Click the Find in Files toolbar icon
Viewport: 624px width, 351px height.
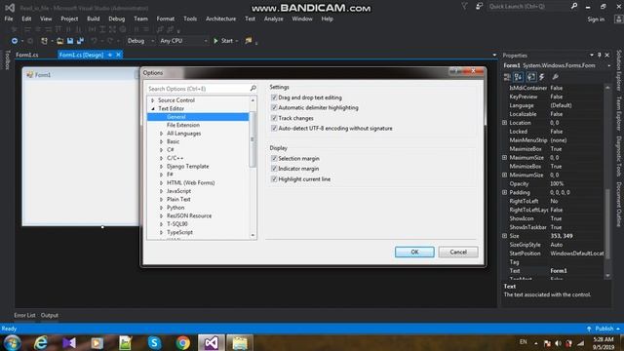pyautogui.click(x=249, y=41)
